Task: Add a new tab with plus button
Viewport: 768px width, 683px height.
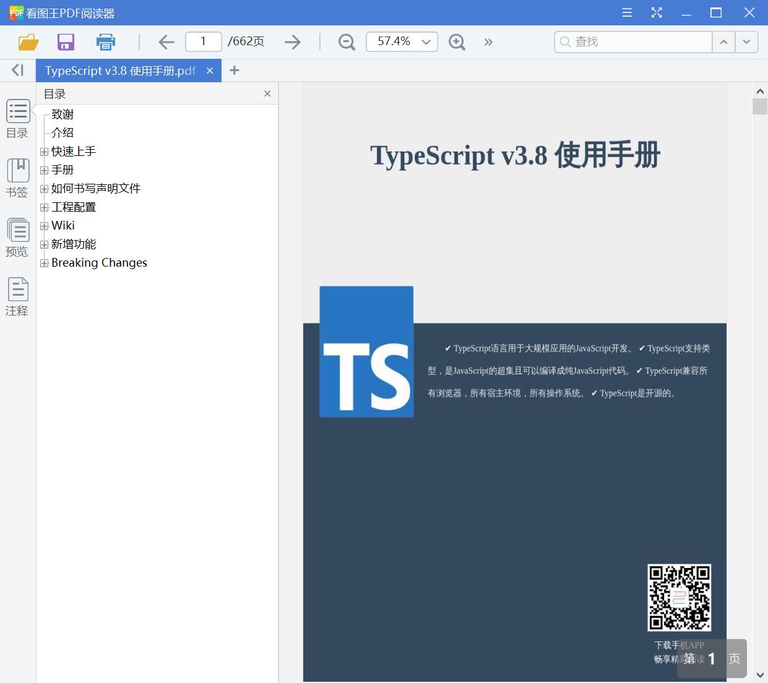Action: coord(234,71)
